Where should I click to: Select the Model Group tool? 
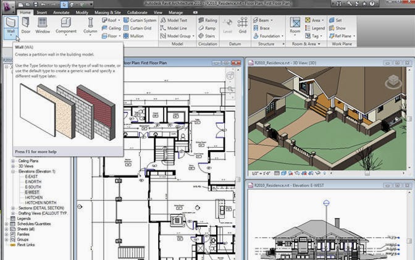click(176, 36)
